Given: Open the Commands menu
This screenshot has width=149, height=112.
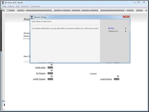Looking at the screenshot, I should [x=35, y=6].
